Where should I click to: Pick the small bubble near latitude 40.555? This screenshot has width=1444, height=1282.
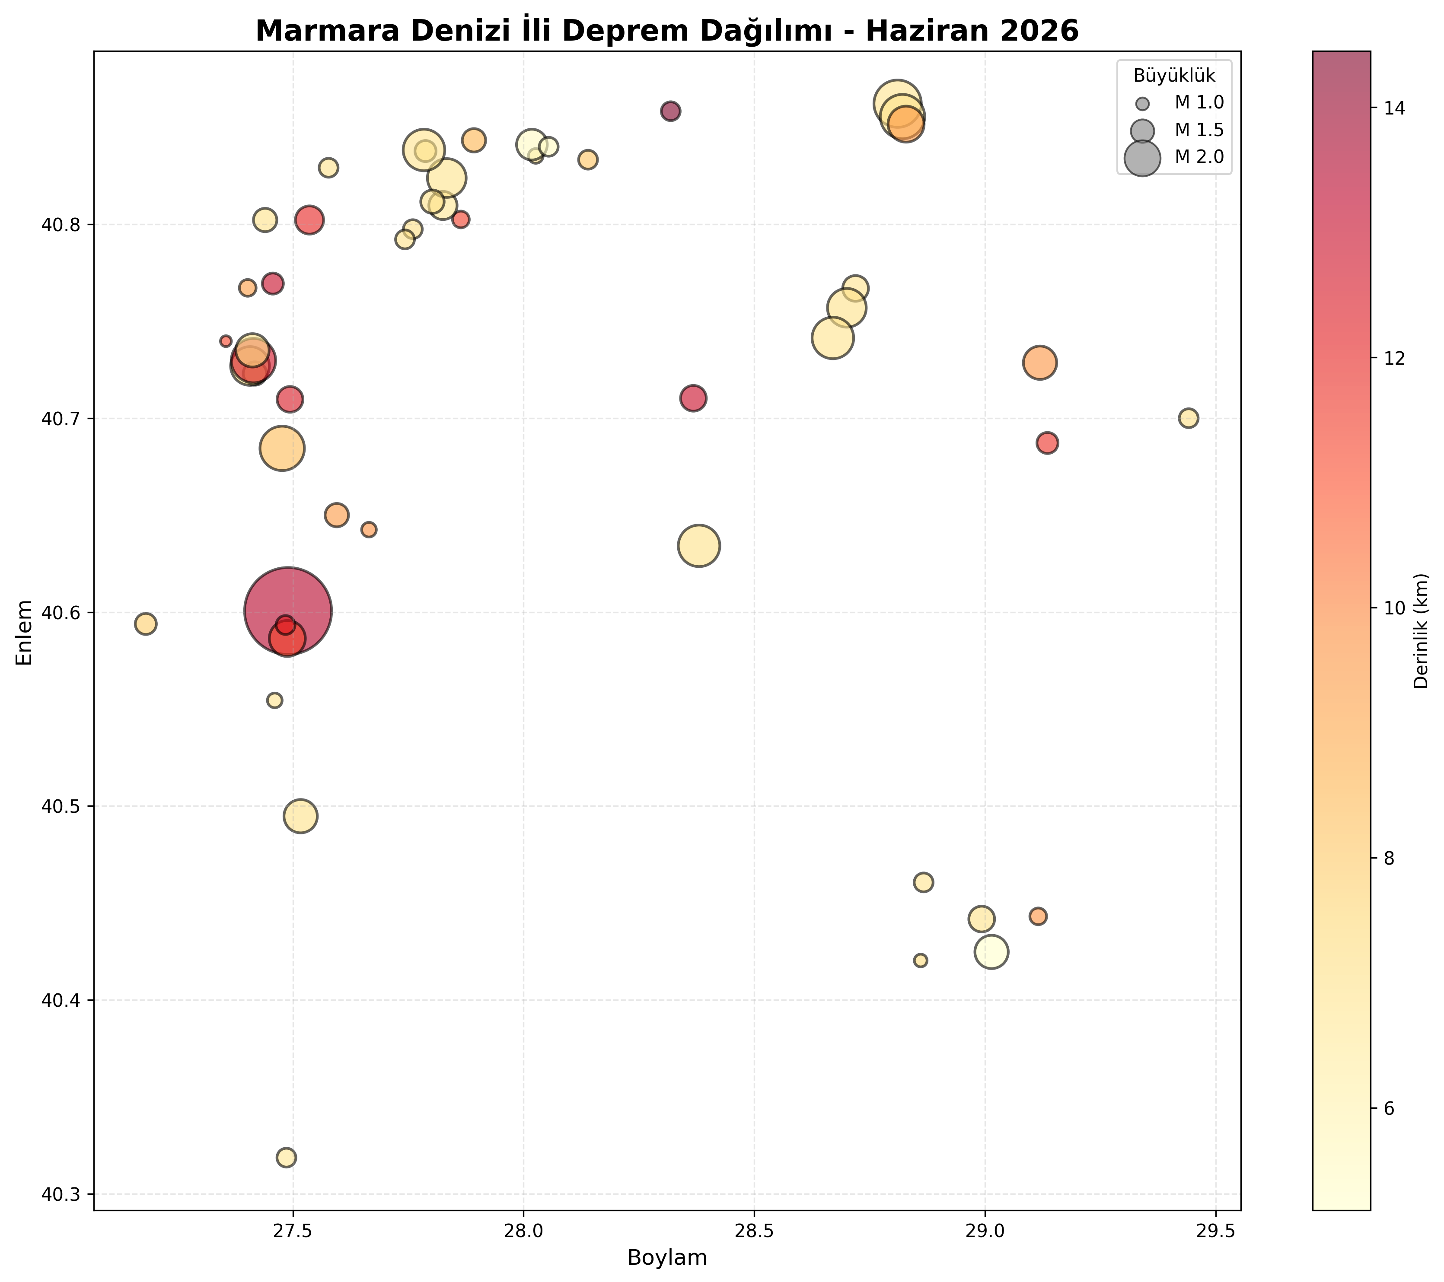click(275, 700)
